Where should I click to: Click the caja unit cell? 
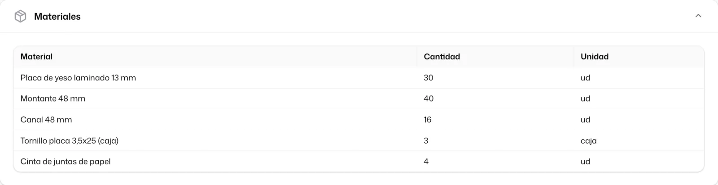(x=588, y=141)
